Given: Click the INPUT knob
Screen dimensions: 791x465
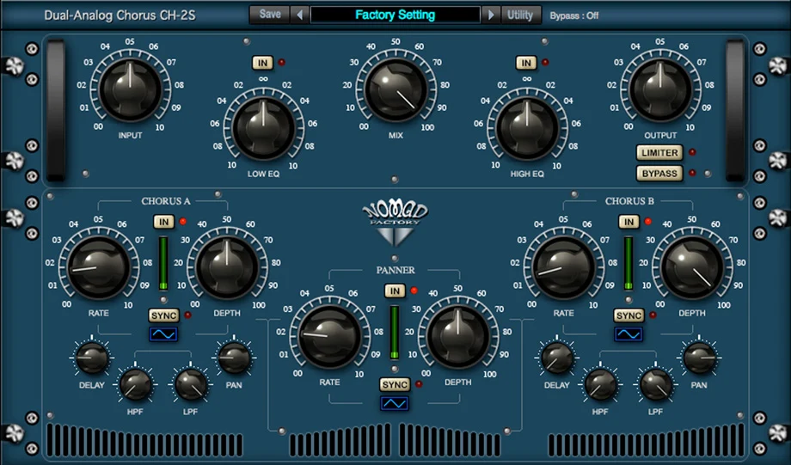Looking at the screenshot, I should pos(130,89).
